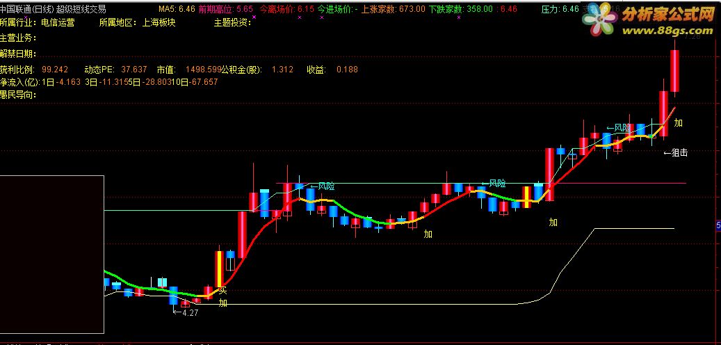The height and width of the screenshot is (345, 721).
Task: Click the 今离场价: 6.15 readout
Action: (x=287, y=9)
